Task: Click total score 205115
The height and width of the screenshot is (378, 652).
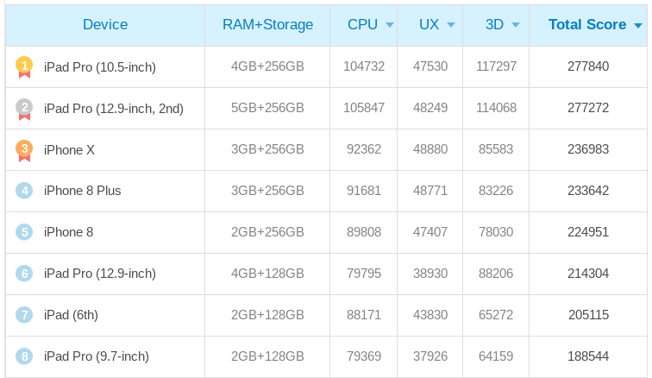Action: click(x=588, y=315)
